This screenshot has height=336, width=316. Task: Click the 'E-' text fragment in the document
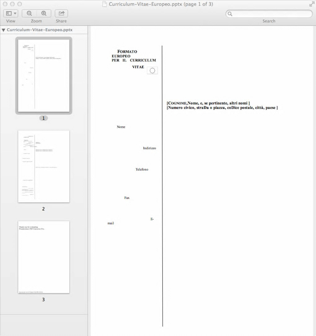click(x=152, y=219)
